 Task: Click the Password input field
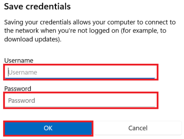click(x=80, y=100)
